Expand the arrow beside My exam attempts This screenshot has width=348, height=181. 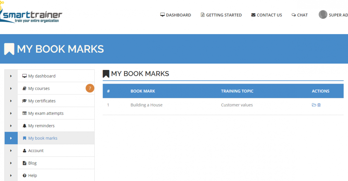[11, 113]
